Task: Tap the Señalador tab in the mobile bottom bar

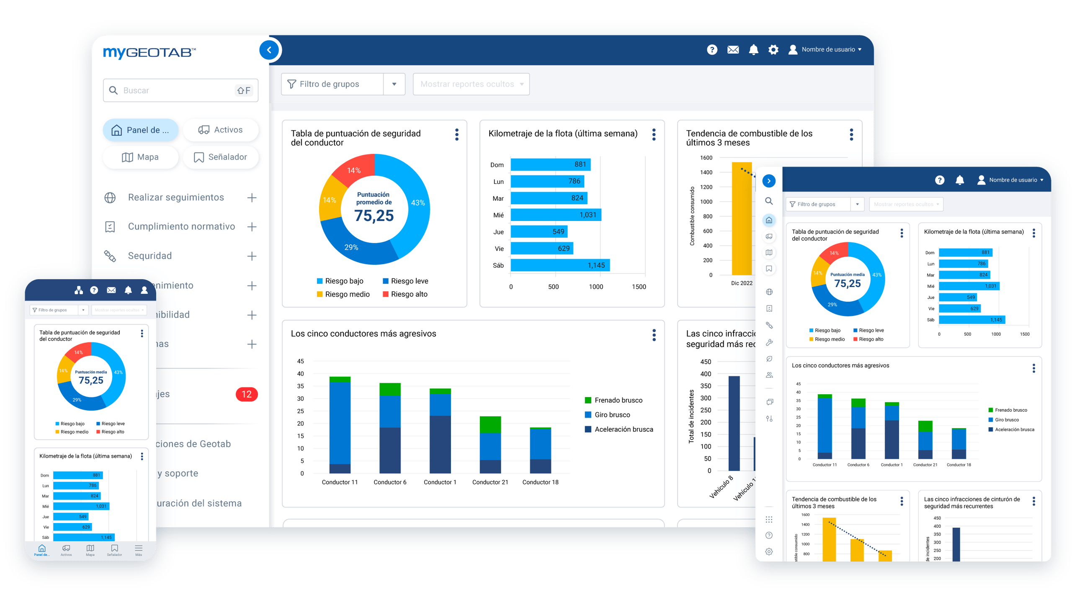Action: tap(114, 550)
